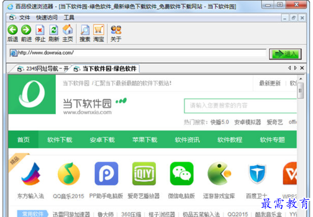The image size is (313, 217).
Task: Click the www.downxia.com text under logo
Action: tap(88, 112)
